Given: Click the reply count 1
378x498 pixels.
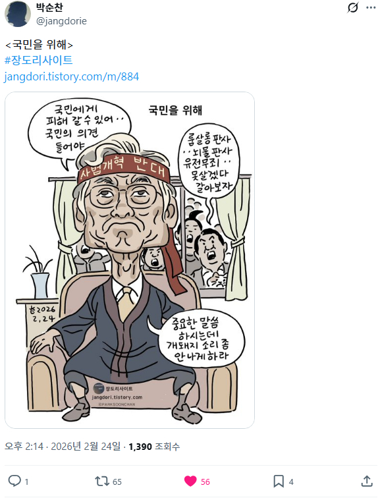Looking at the screenshot, I should click(26, 482).
